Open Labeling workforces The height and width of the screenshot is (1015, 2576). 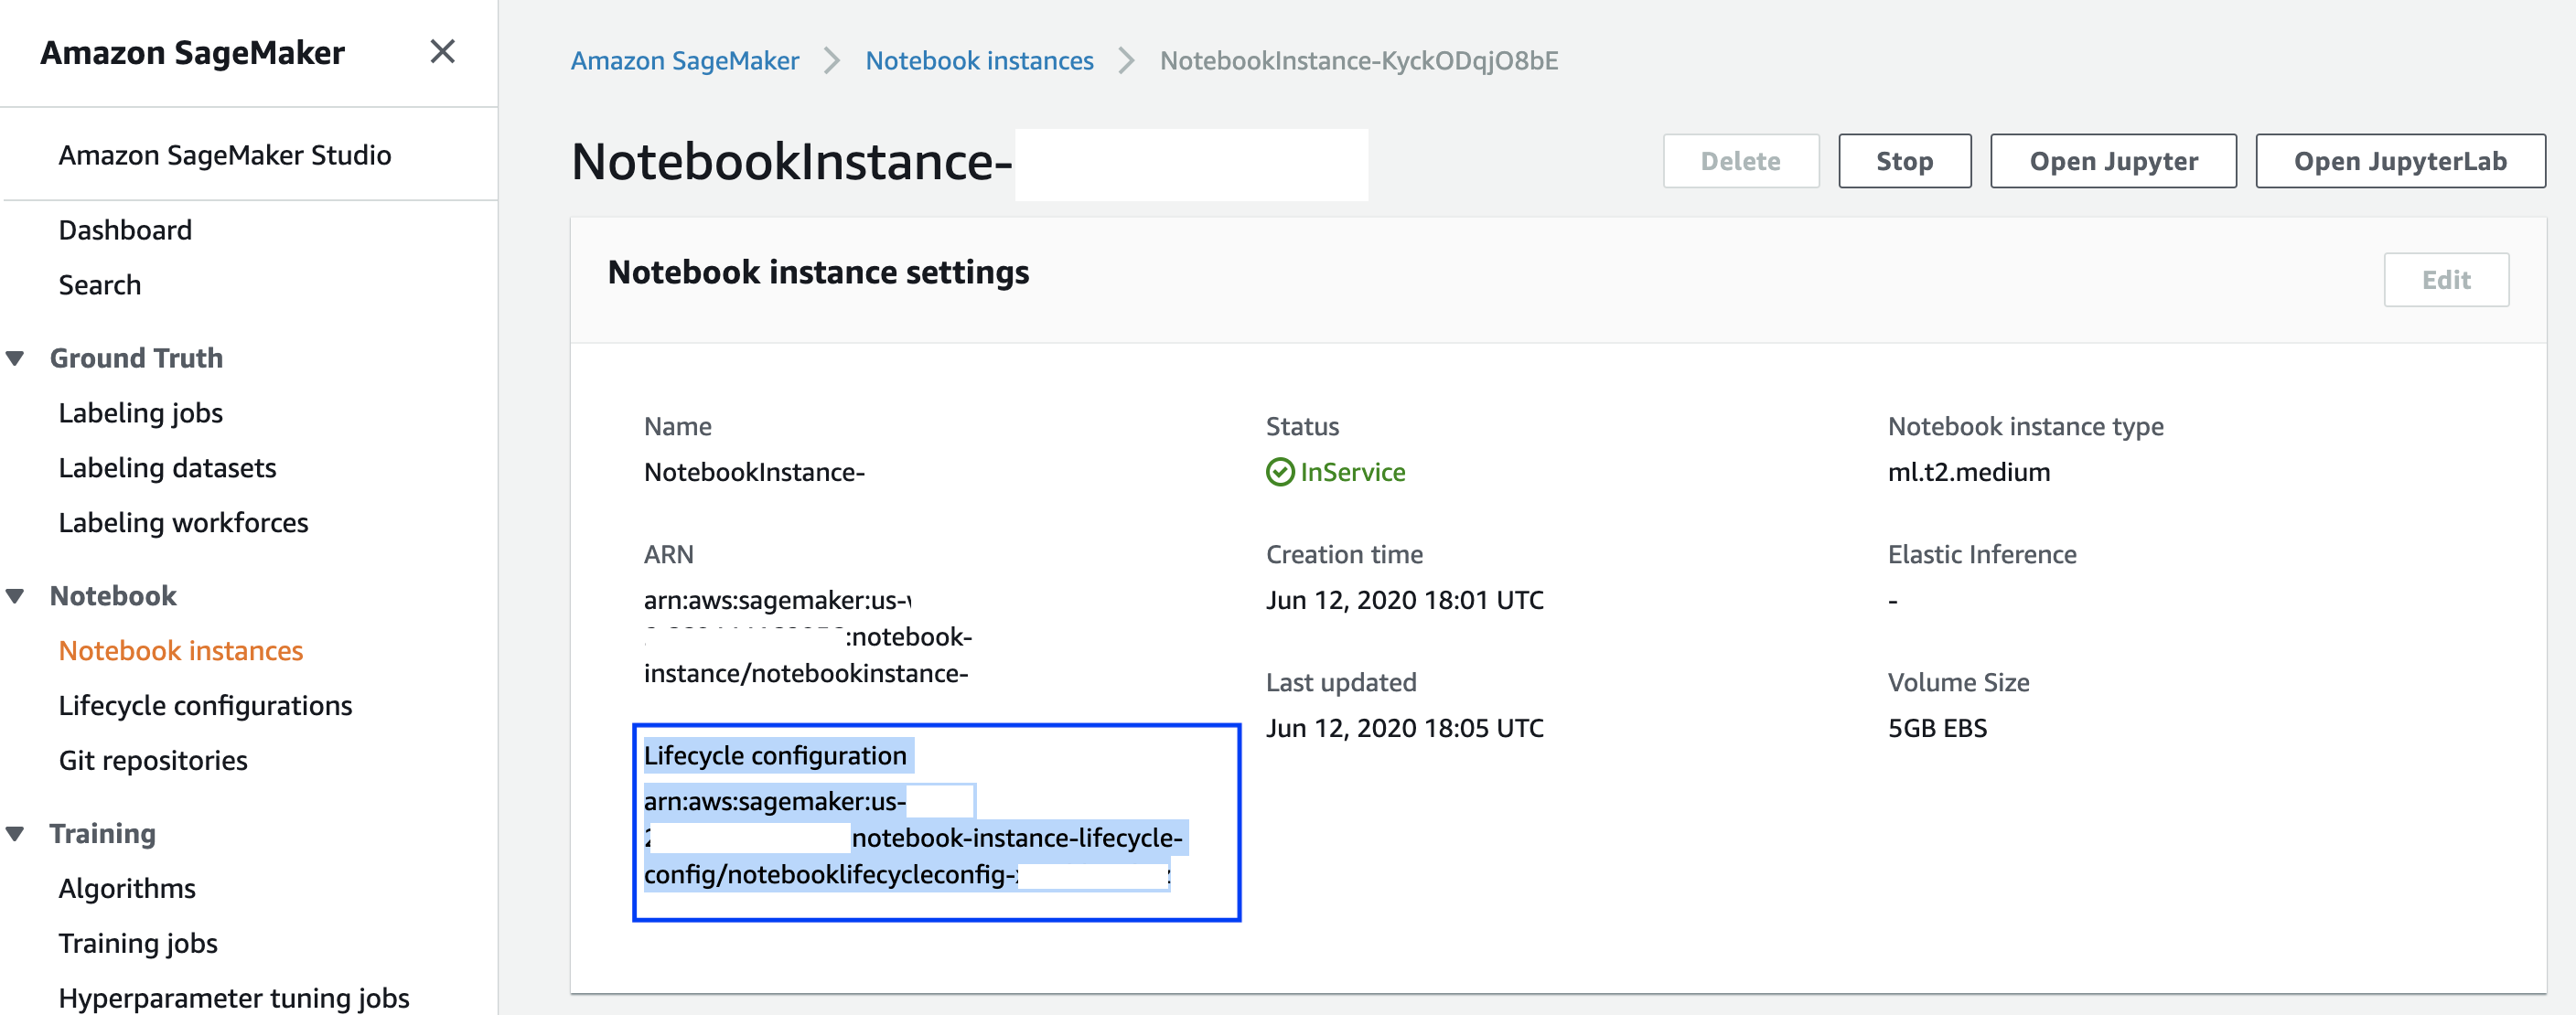click(x=183, y=523)
